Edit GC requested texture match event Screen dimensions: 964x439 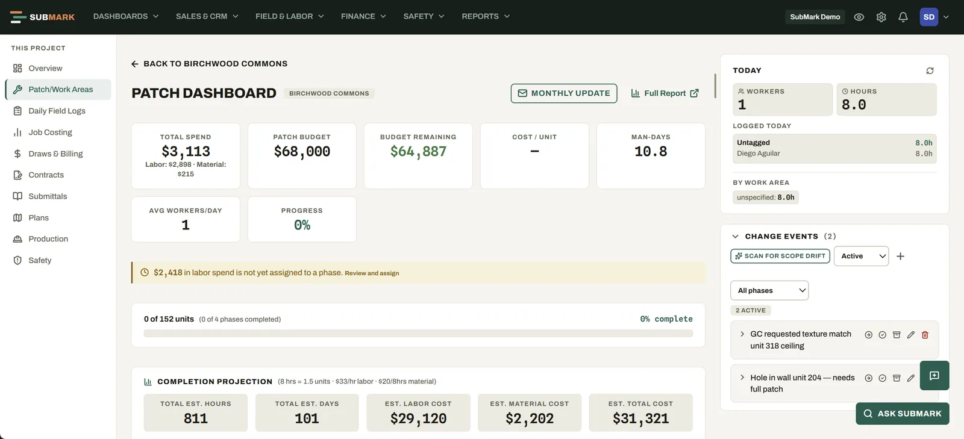(910, 335)
